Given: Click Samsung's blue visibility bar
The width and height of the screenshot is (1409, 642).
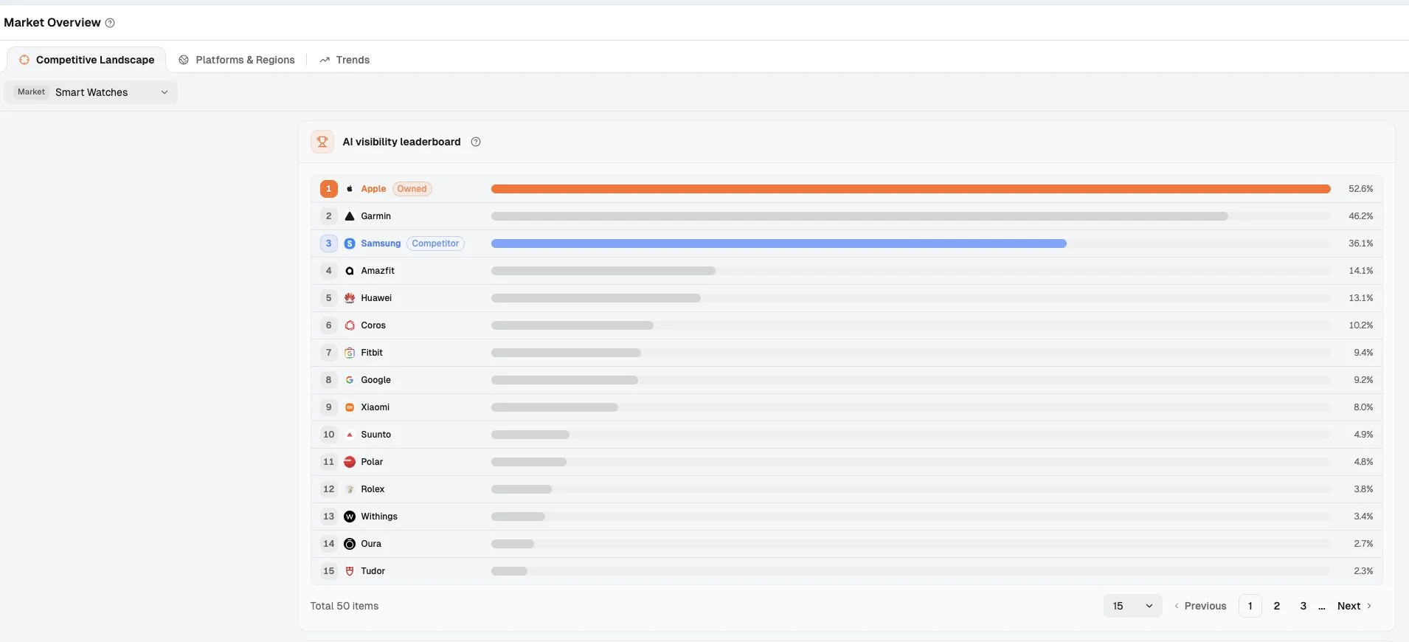Looking at the screenshot, I should [x=778, y=244].
